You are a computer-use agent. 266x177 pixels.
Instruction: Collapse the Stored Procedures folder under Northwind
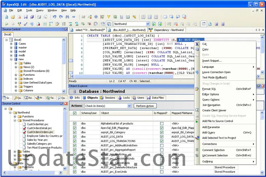[x=15, y=120]
